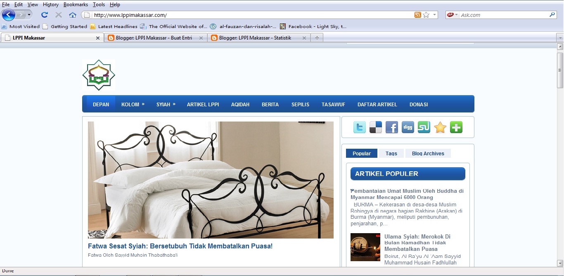Select the Blog Archives sidebar tab
Viewport: 564px width, 276px height.
point(428,153)
